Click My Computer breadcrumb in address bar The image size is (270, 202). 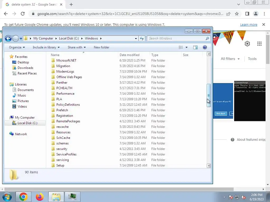[x=43, y=38]
